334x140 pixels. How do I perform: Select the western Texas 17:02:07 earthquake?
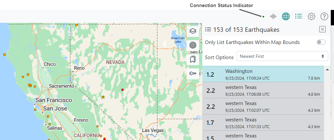pos(263,107)
